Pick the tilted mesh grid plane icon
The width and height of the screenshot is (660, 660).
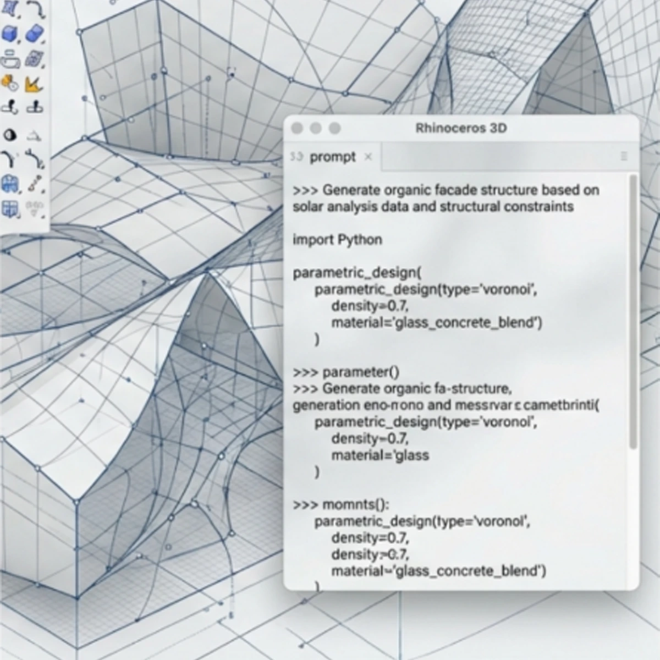click(35, 58)
